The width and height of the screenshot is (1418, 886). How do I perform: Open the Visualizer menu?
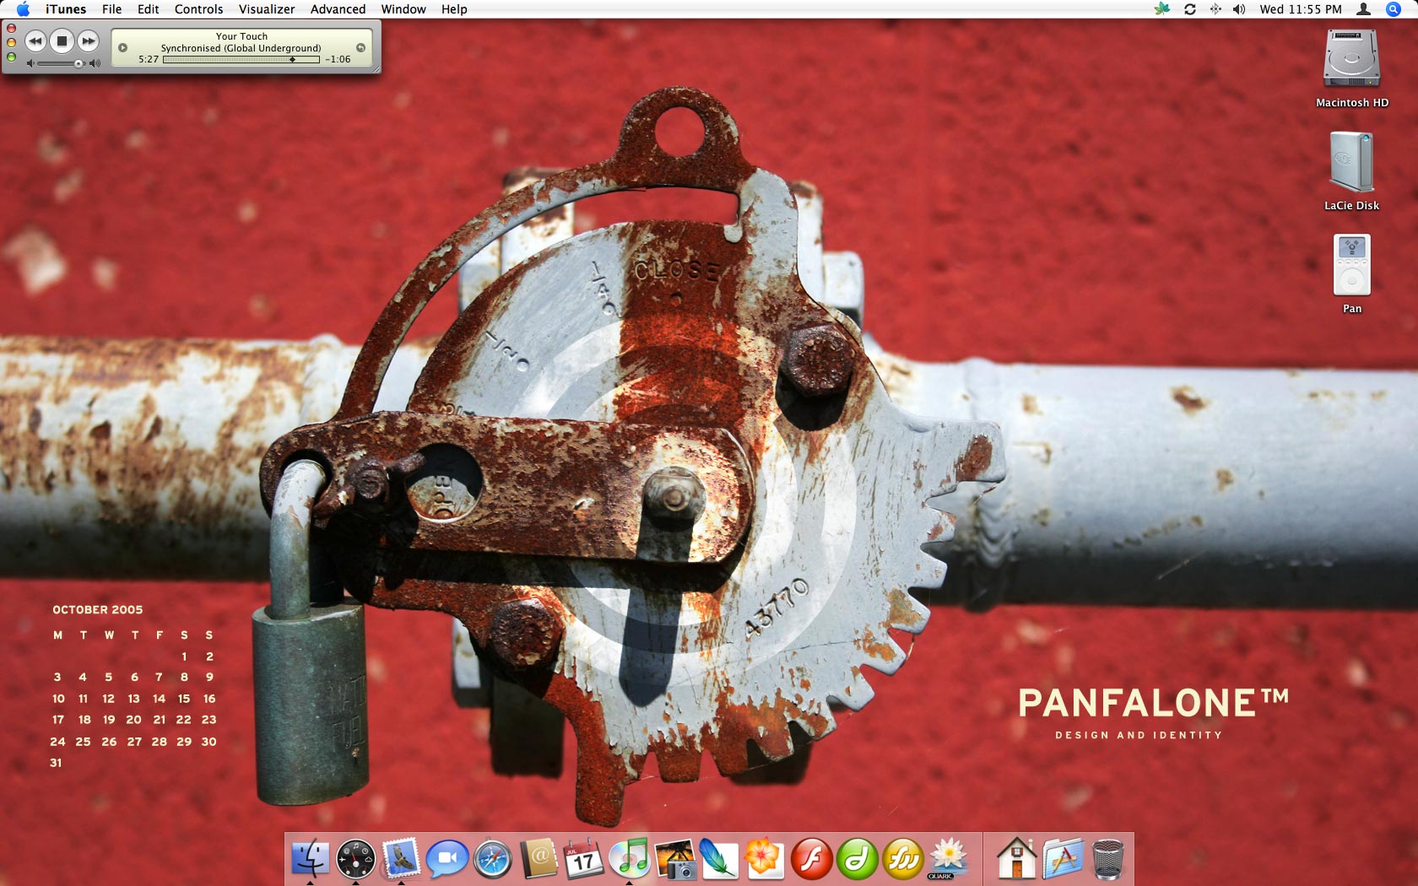pyautogui.click(x=265, y=9)
